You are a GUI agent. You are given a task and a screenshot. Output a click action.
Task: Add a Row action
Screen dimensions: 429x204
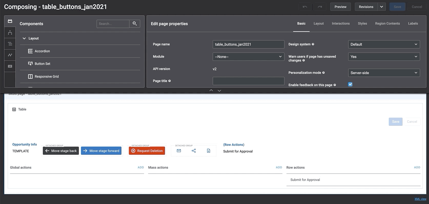[x=417, y=167]
